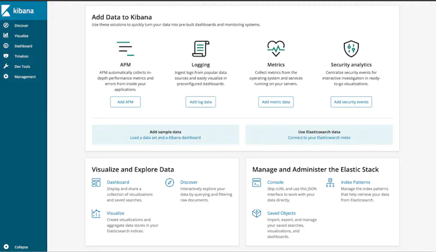Click the Timelion sidebar icon
Image resolution: width=436 pixels, height=252 pixels.
(x=6, y=56)
